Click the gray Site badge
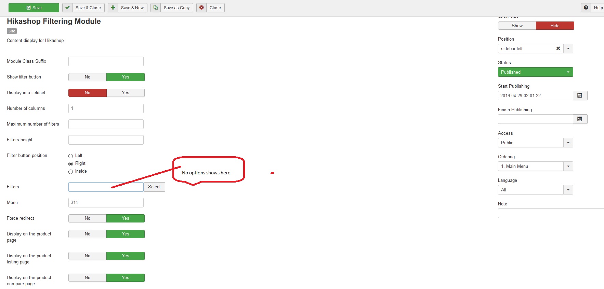This screenshot has width=604, height=289. point(12,31)
